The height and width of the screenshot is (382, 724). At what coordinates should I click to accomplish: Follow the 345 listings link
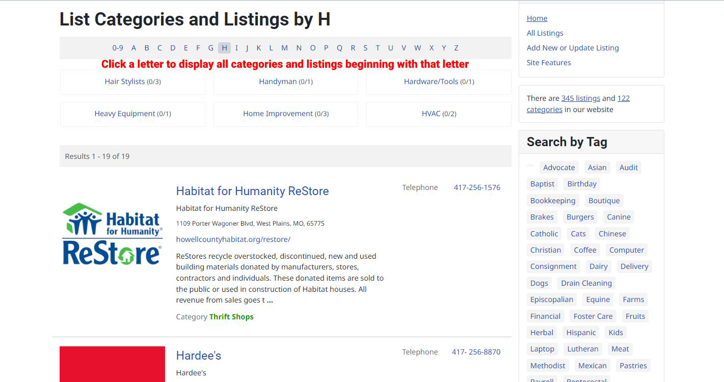[x=581, y=98]
